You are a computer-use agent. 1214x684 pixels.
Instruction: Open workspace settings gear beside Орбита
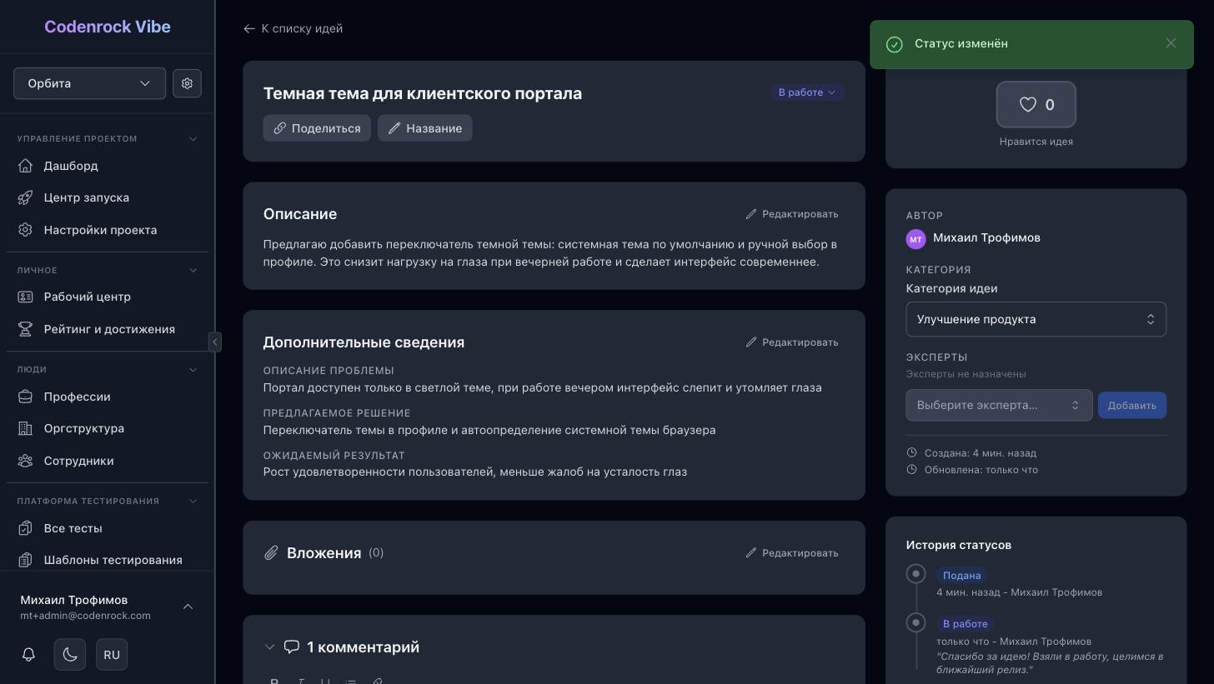coord(187,83)
